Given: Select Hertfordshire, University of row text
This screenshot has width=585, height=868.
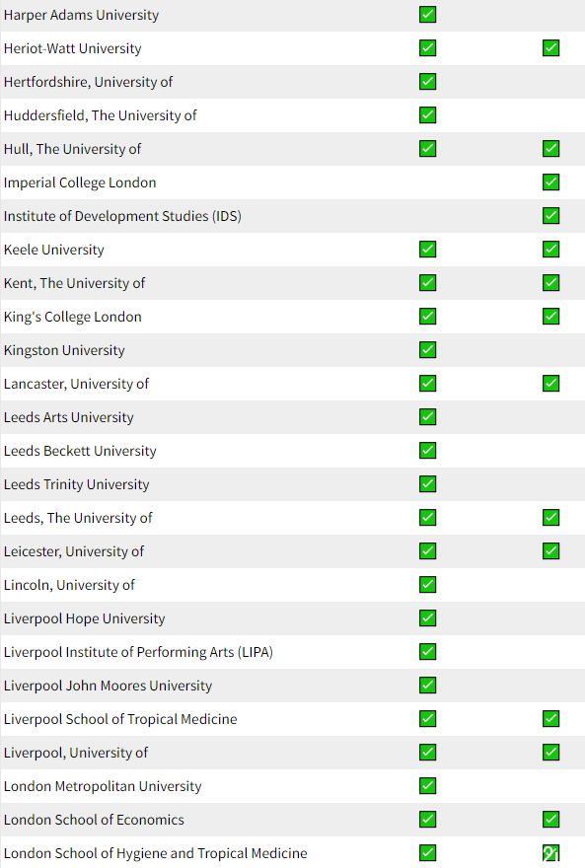Looking at the screenshot, I should pyautogui.click(x=88, y=82).
